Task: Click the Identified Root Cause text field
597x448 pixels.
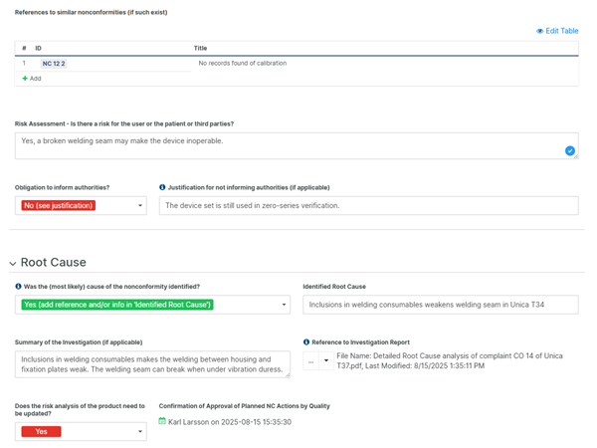Action: [440, 305]
